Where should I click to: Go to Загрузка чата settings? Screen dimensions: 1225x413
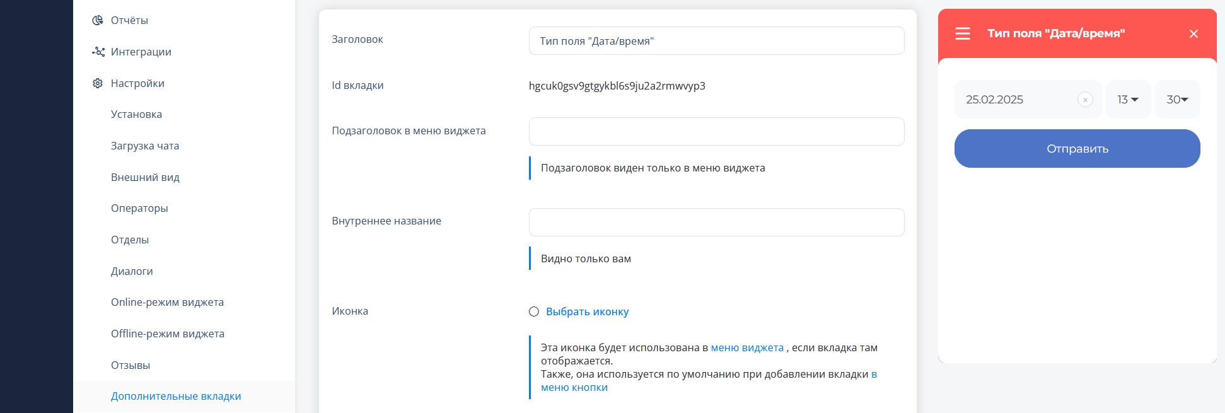pos(145,146)
